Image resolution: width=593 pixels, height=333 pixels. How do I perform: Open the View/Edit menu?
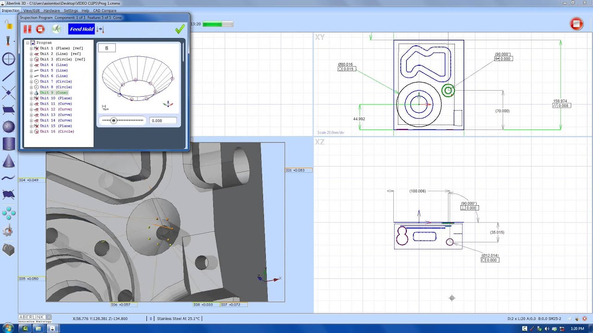(x=32, y=11)
